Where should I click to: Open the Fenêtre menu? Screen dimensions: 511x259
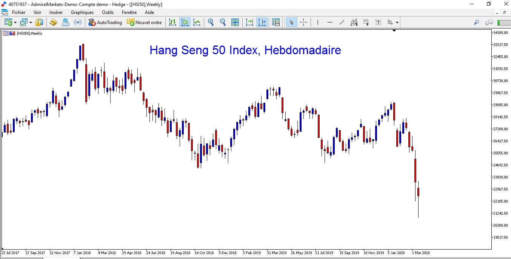click(x=129, y=12)
